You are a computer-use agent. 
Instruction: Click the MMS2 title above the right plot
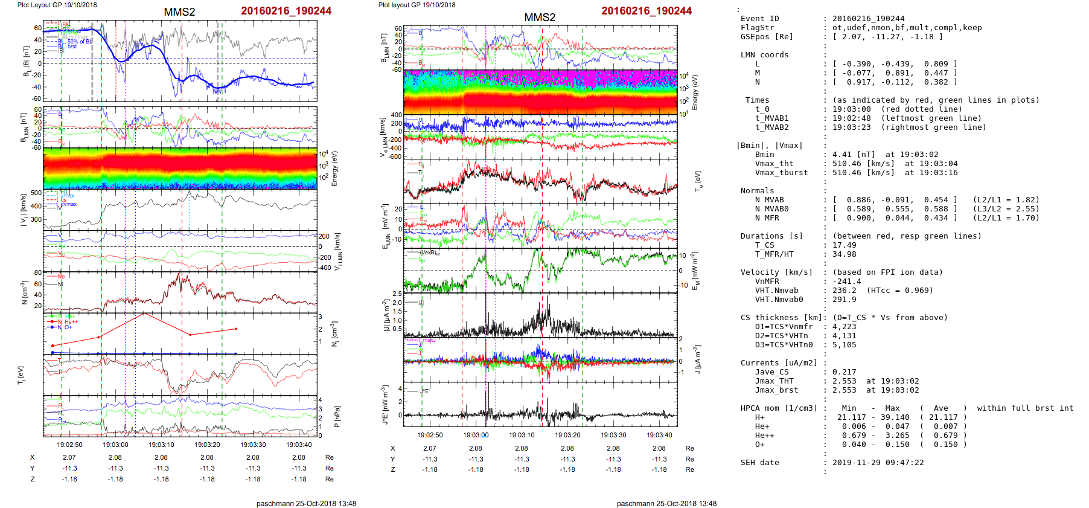[540, 18]
